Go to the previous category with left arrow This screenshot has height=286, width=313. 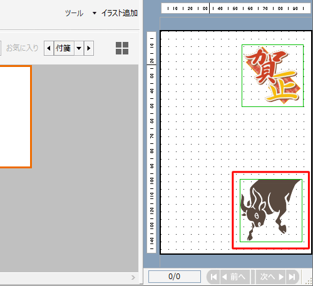coord(49,48)
